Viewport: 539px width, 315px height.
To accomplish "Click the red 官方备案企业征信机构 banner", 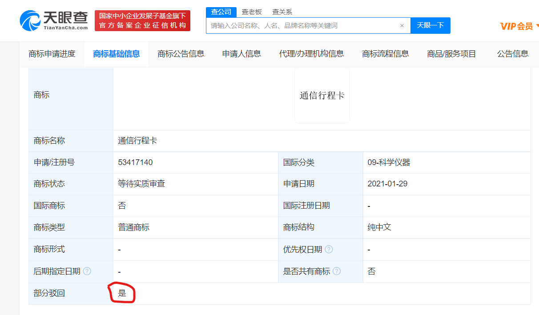I will pyautogui.click(x=142, y=21).
